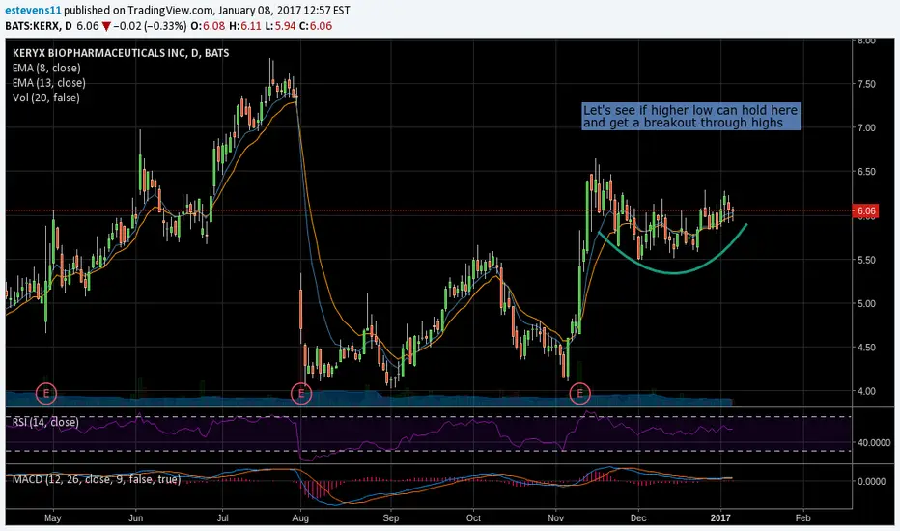Click the 4.50 price axis value
This screenshot has height=531, width=900.
866,348
